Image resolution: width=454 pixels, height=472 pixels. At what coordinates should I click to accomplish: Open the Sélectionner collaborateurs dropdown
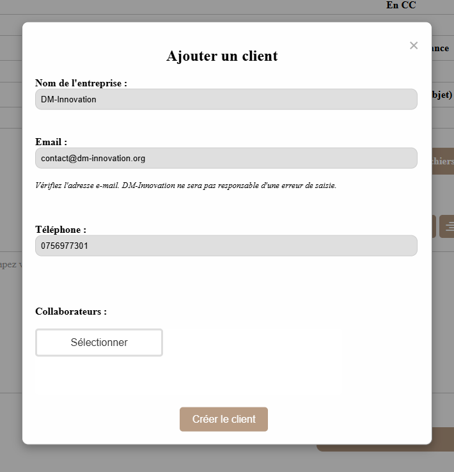coord(99,343)
